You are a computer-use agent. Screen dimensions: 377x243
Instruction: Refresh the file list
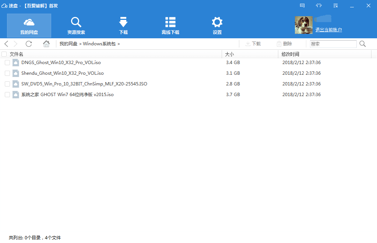click(x=29, y=44)
